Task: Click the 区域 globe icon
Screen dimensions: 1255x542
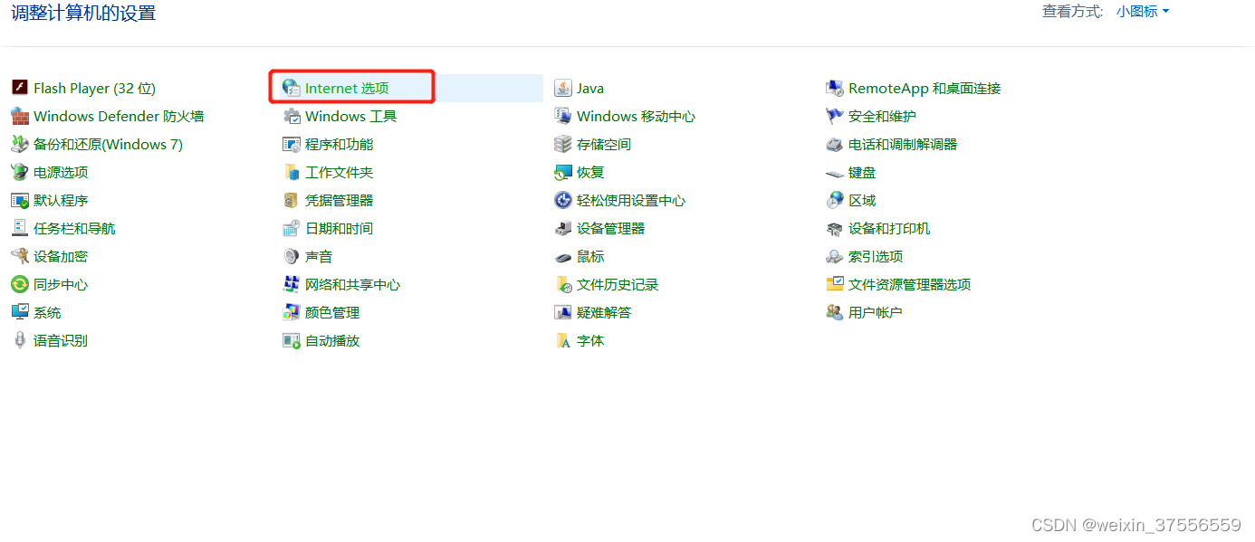Action: [x=834, y=200]
